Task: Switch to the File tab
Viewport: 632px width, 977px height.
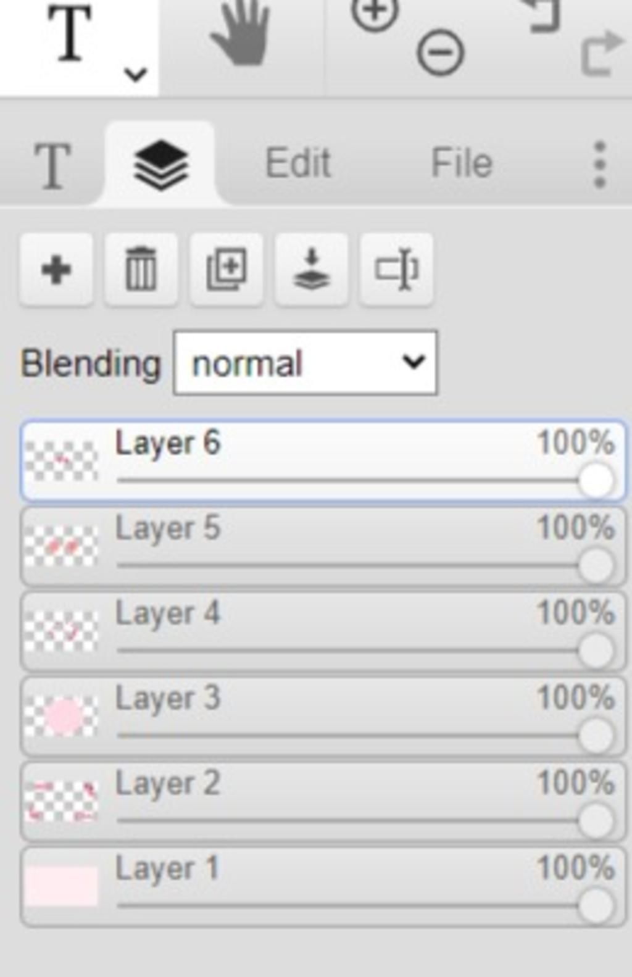Action: 462,164
